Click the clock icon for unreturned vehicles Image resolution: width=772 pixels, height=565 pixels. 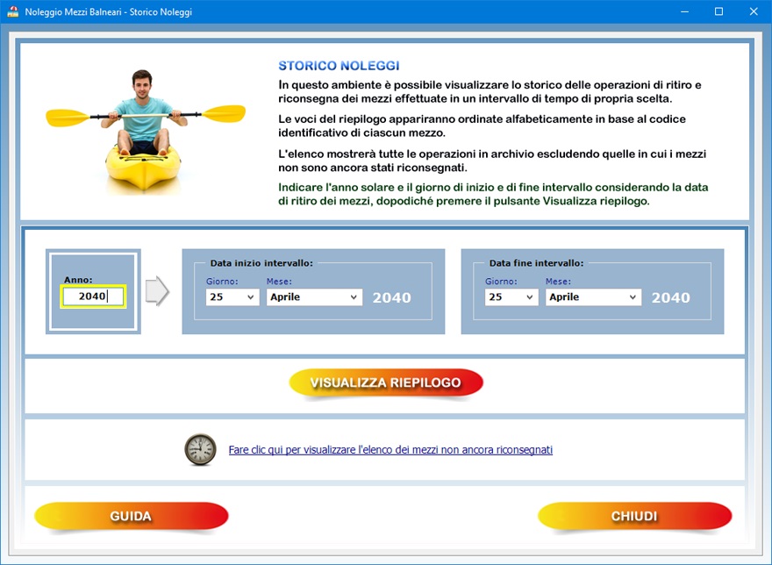[200, 449]
